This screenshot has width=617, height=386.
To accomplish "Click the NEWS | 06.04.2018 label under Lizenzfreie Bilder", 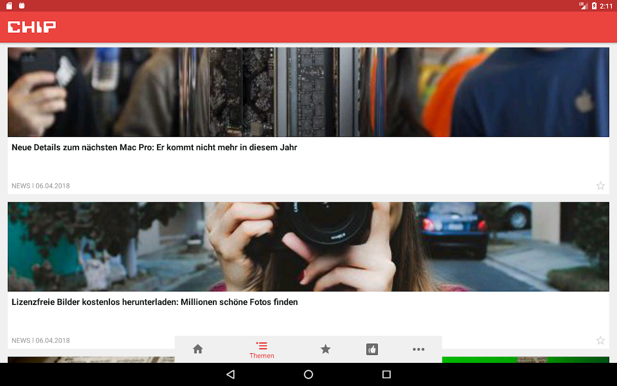I will (x=40, y=340).
